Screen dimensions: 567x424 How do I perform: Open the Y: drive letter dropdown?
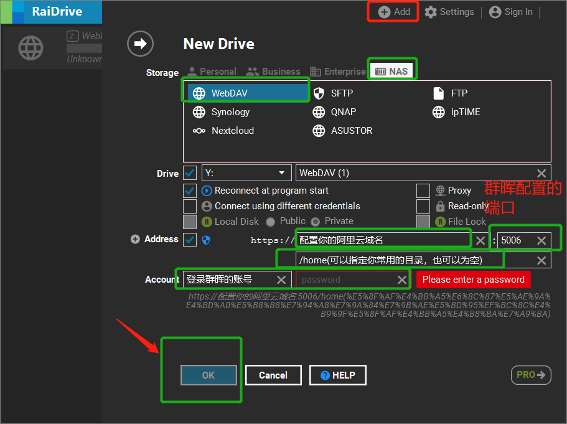[x=246, y=173]
